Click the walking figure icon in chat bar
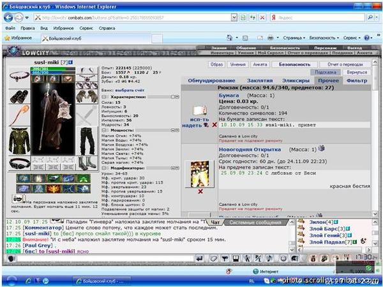The width and height of the screenshot is (383, 287). click(247, 258)
